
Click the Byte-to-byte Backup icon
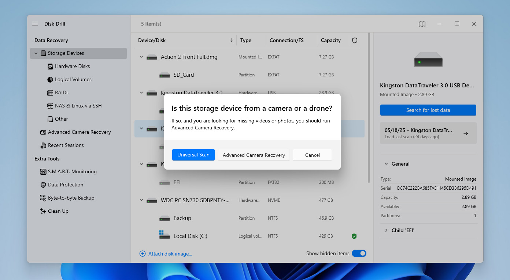42,198
